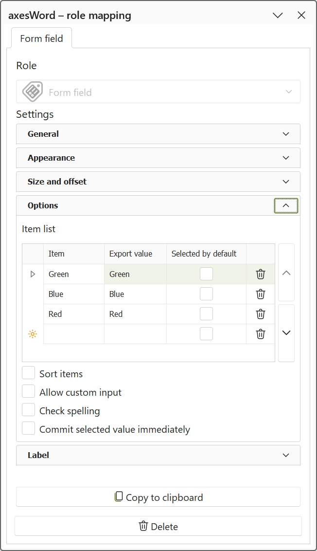Click the Blue export value cell
The width and height of the screenshot is (317, 551).
tap(136, 294)
